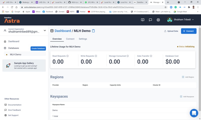Click the Cluster ID column header
Viewport: 201px width, 120px height.
pos(157,85)
